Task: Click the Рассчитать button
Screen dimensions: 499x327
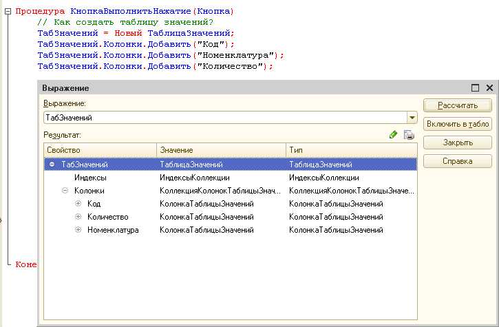Action: 458,105
